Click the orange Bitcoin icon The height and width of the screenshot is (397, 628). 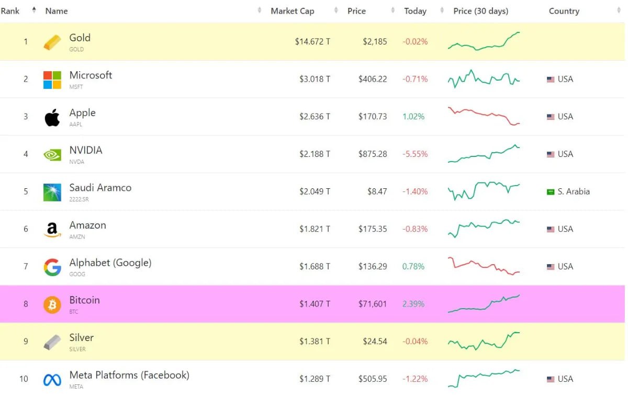point(52,304)
